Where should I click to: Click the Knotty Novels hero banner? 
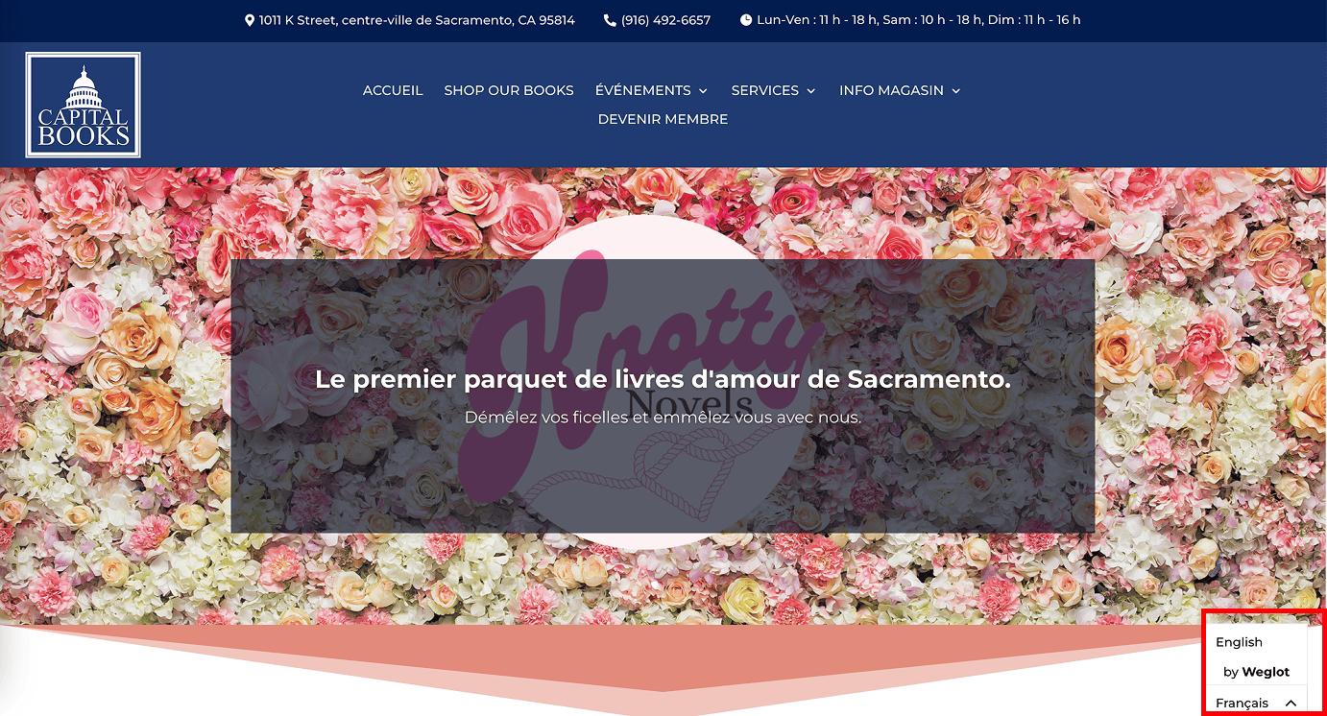(x=663, y=396)
